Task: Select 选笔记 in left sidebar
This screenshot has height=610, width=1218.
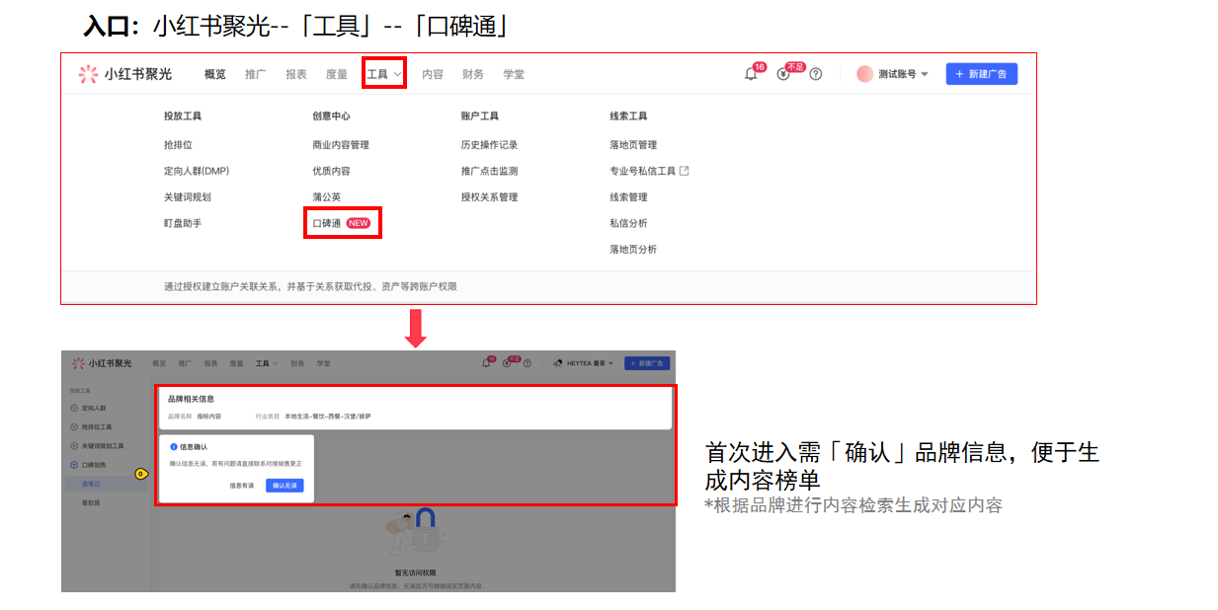Action: (x=105, y=484)
